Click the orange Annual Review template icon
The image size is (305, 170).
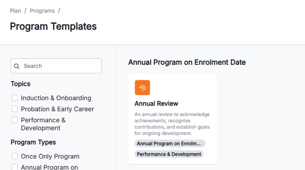tap(142, 88)
